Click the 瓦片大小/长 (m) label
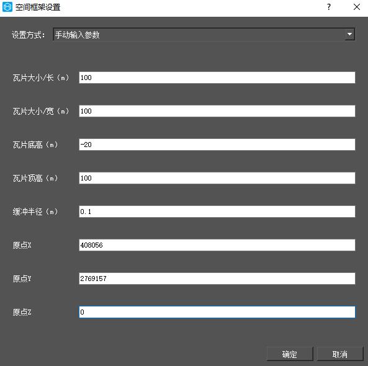 pos(41,78)
